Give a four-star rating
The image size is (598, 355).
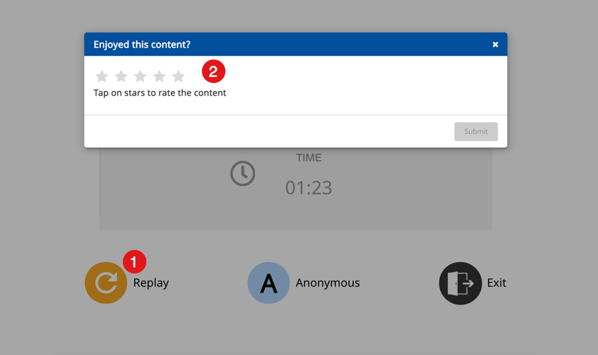pyautogui.click(x=159, y=76)
